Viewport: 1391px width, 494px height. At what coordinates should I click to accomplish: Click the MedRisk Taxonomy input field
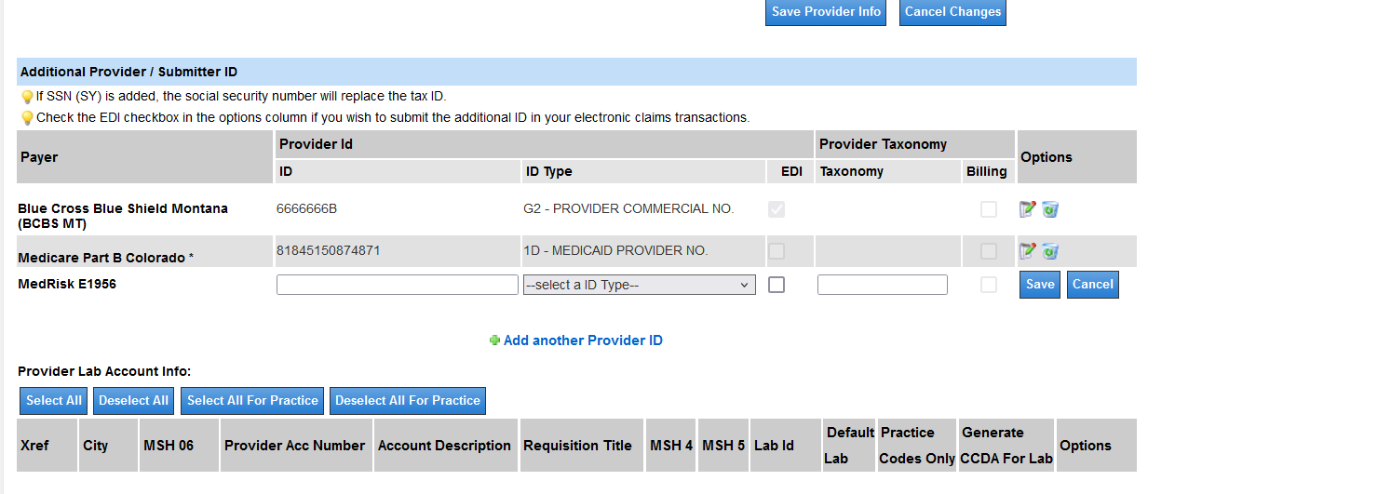coord(882,285)
